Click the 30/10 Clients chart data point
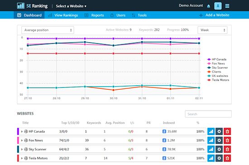249x165 pixels. (113, 90)
